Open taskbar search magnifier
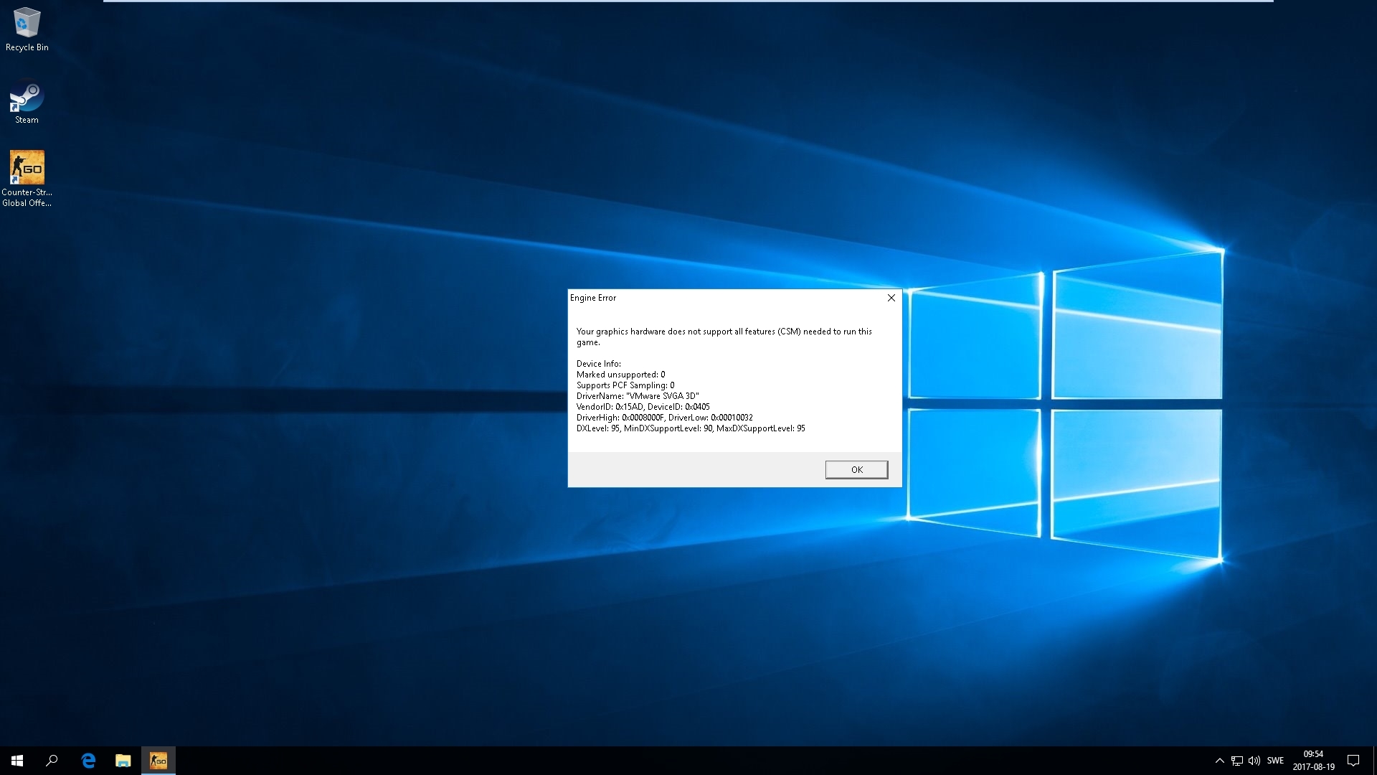Screen dimensions: 1377x775 coord(52,761)
